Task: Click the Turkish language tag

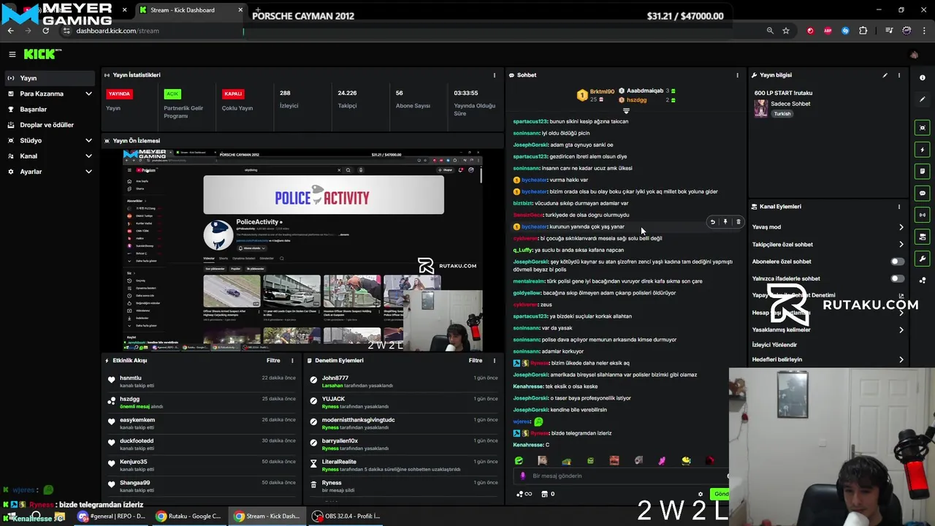Action: pyautogui.click(x=782, y=114)
